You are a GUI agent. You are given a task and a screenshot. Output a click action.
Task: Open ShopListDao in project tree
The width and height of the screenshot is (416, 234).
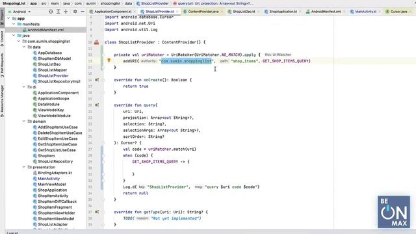(x=49, y=64)
